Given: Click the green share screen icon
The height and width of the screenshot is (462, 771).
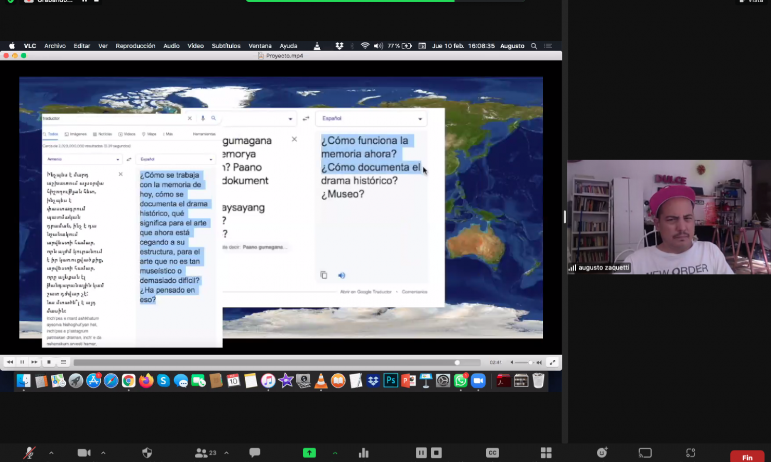Looking at the screenshot, I should [x=309, y=452].
